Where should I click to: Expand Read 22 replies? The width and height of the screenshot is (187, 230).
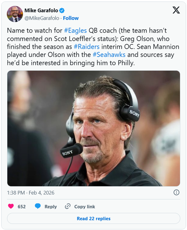coord(93,219)
